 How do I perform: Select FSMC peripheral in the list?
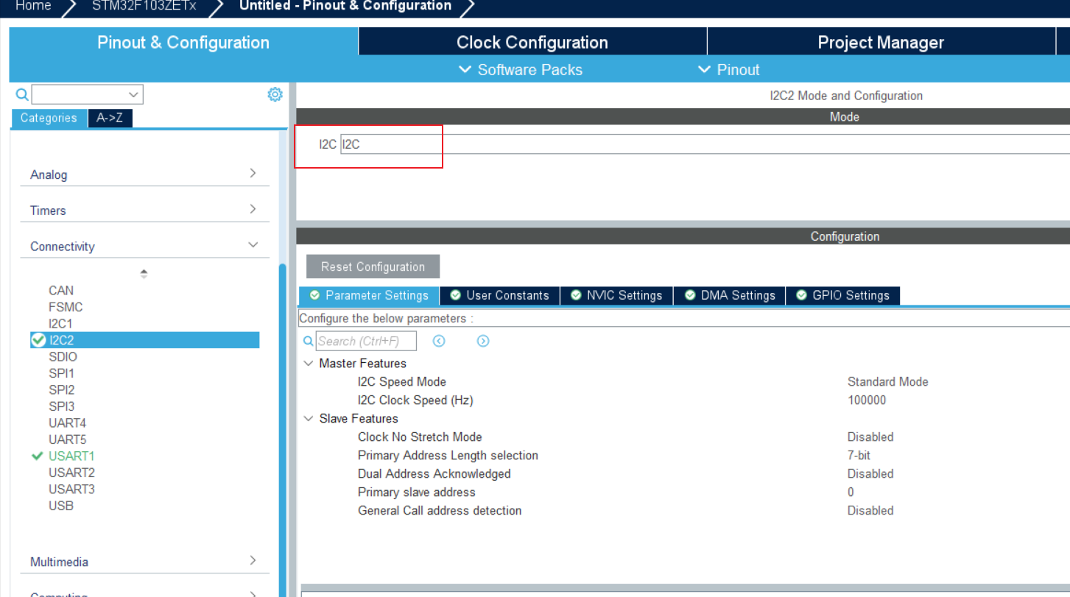click(x=66, y=307)
